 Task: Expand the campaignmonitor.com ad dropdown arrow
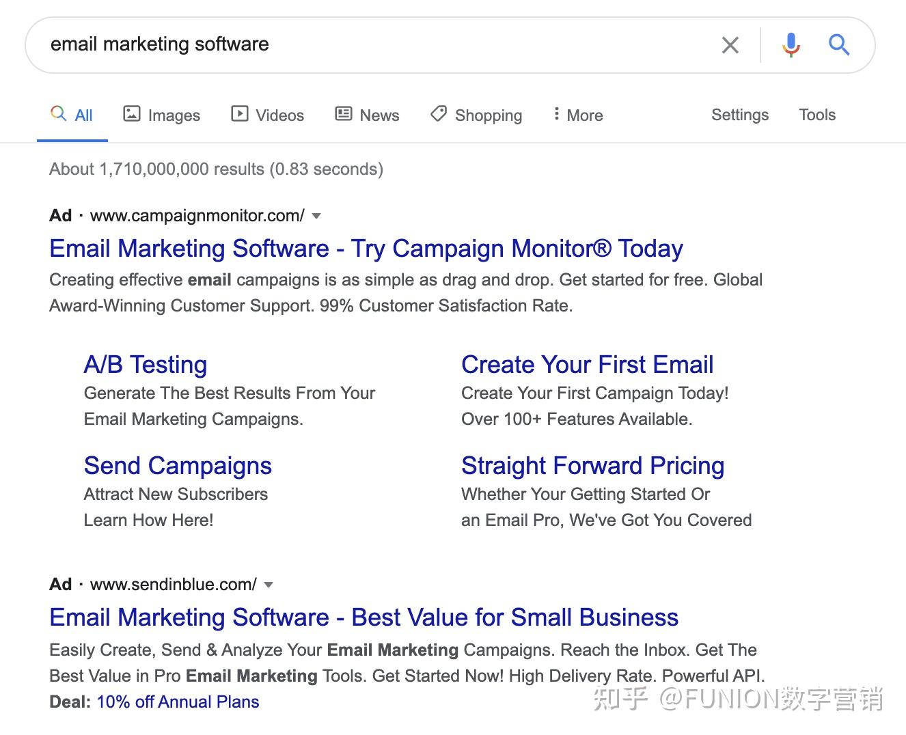316,216
